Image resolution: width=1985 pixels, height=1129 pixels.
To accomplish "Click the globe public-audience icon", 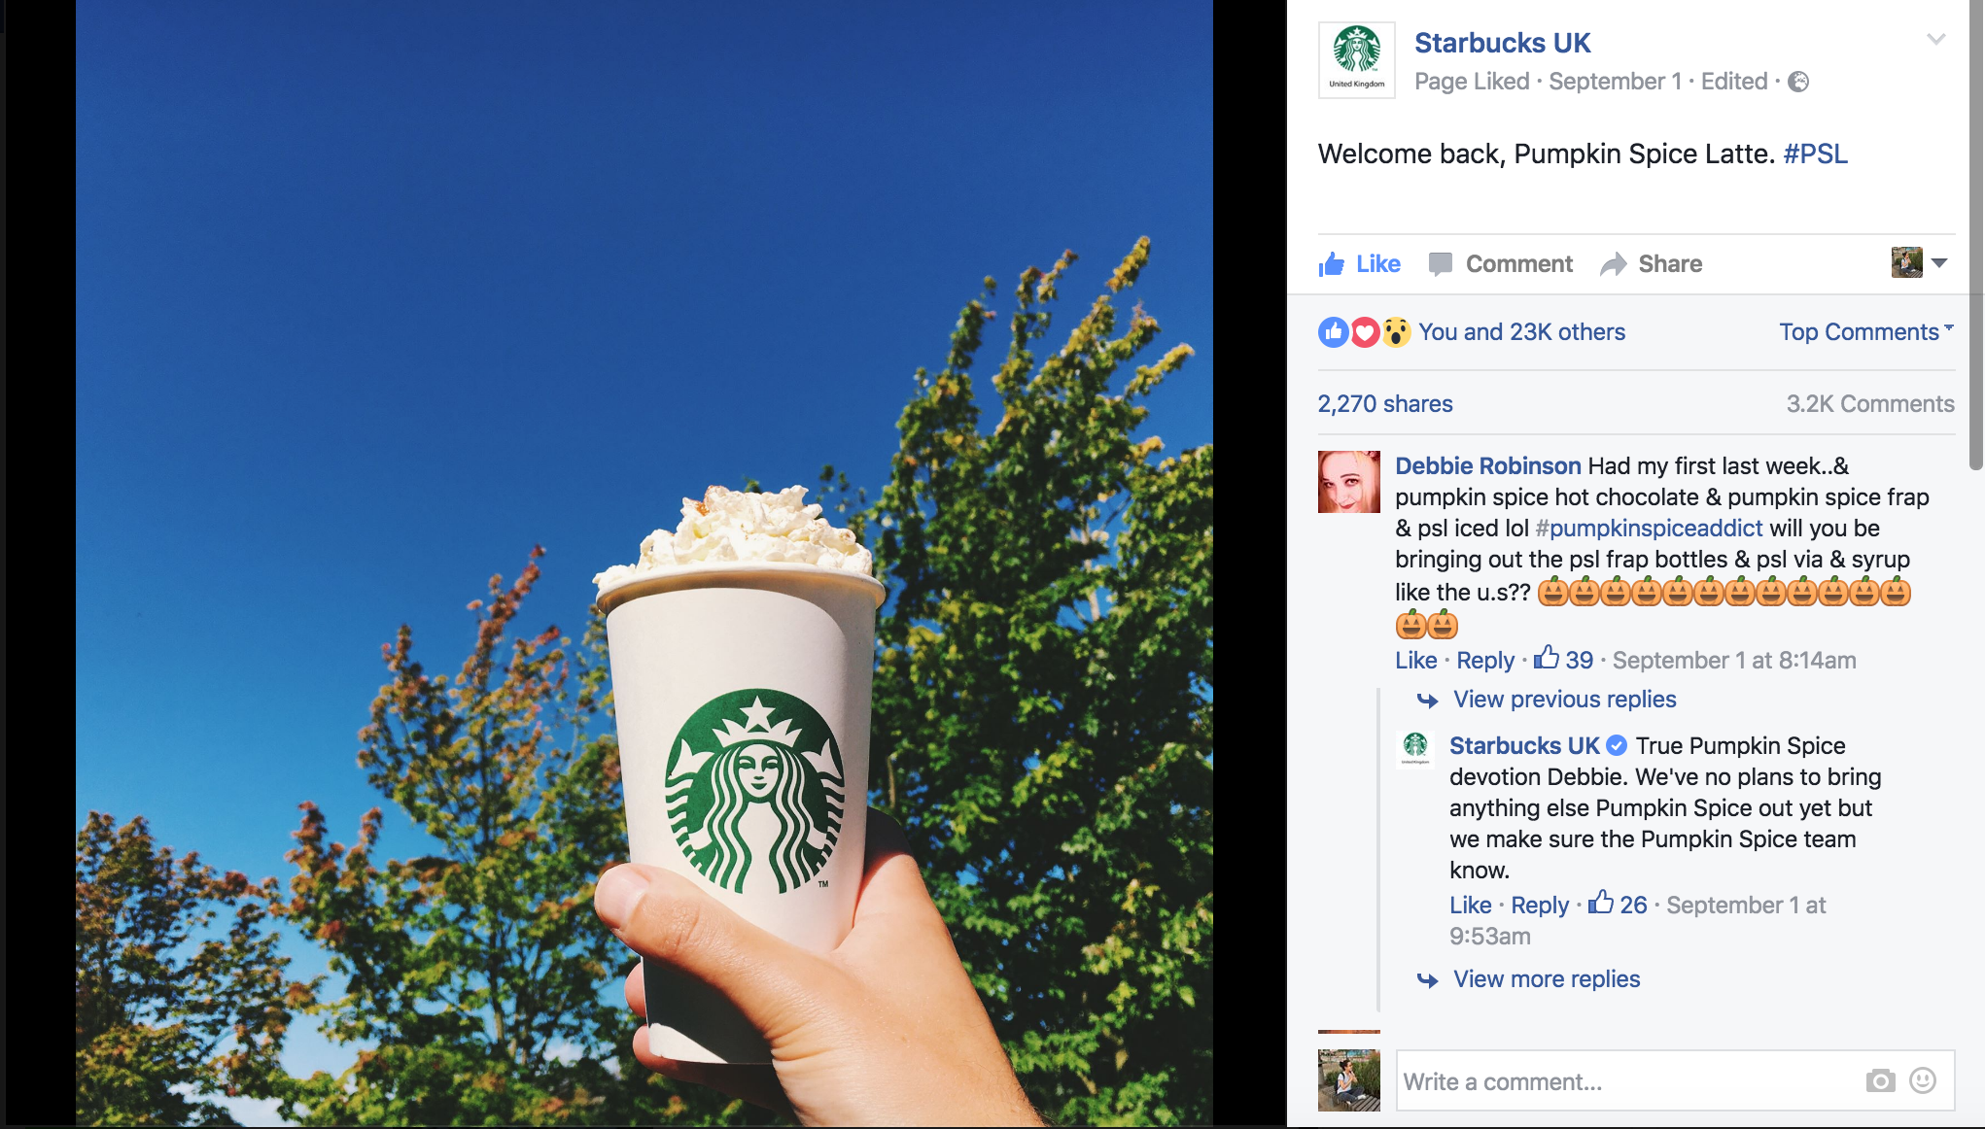I will tap(1799, 82).
